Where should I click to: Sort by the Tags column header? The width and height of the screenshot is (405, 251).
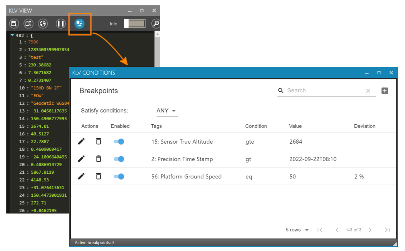click(156, 126)
